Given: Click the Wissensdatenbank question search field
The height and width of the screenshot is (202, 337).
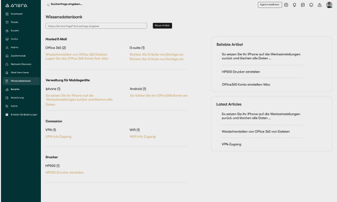Looking at the screenshot, I should [x=96, y=26].
